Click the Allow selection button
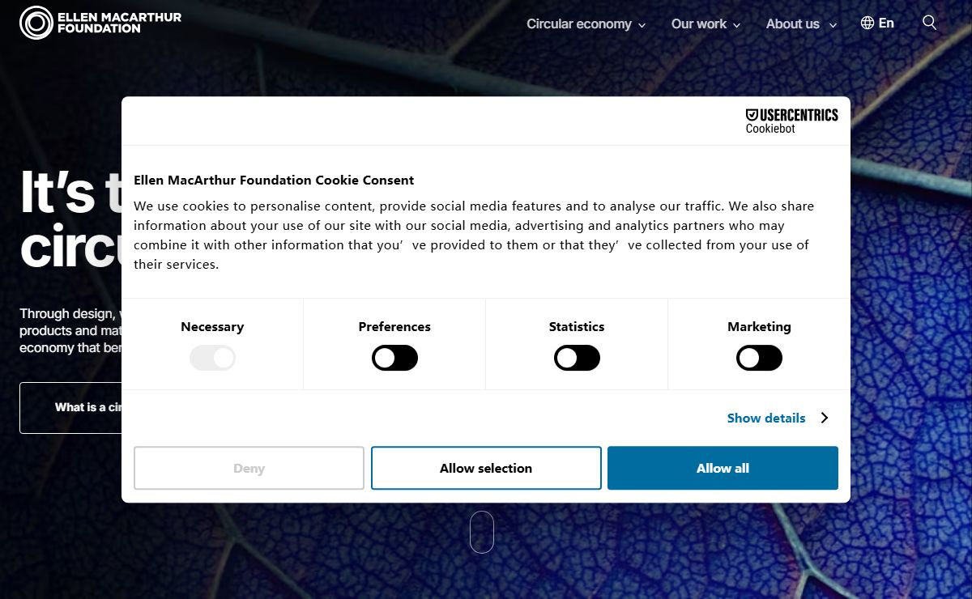 [x=486, y=468]
